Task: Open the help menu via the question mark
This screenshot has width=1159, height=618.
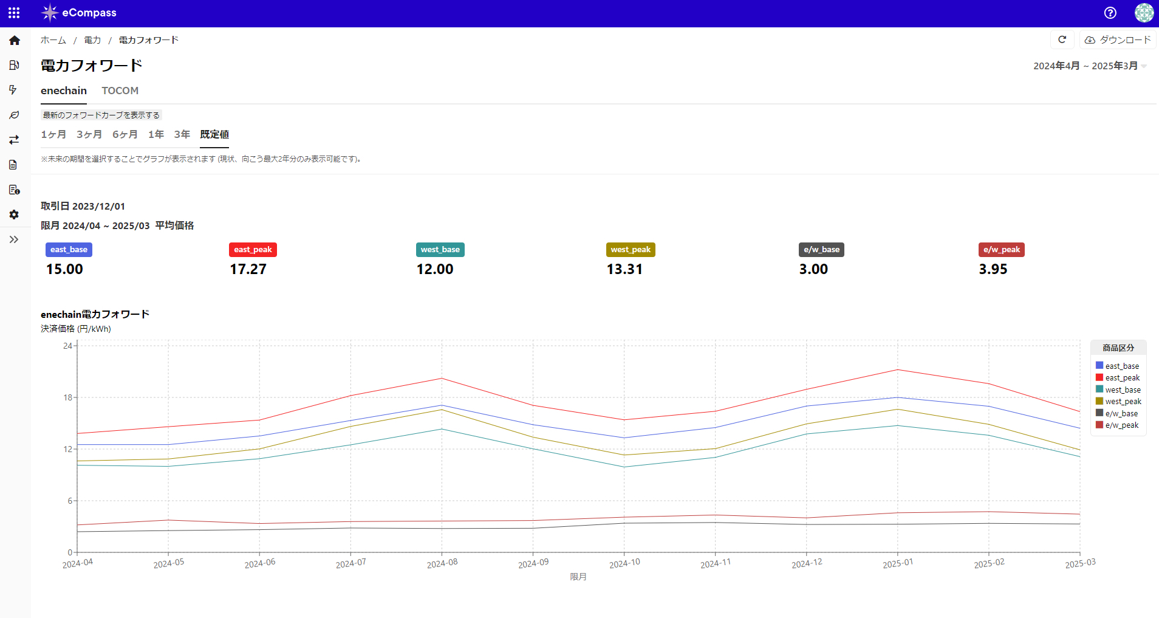Action: pyautogui.click(x=1110, y=12)
